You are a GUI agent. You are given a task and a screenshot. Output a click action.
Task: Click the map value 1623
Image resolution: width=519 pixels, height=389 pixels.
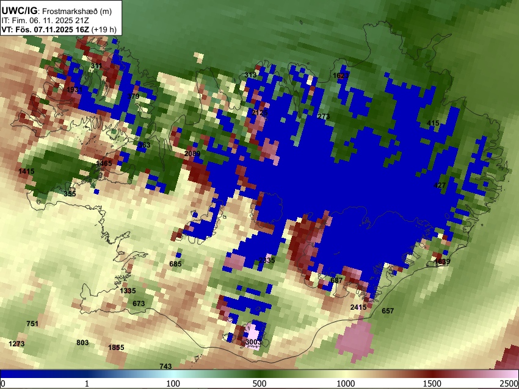tap(341, 76)
